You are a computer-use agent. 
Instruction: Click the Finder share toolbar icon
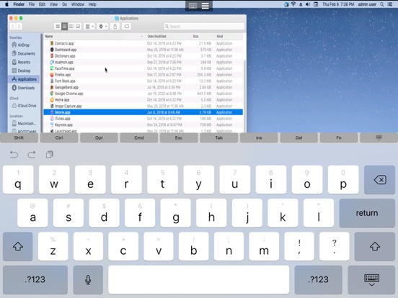click(115, 27)
